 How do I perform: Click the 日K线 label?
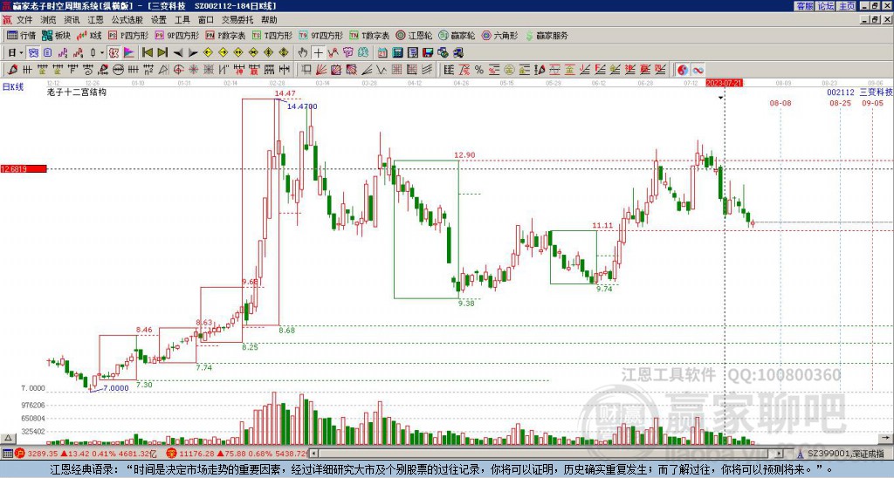(12, 86)
